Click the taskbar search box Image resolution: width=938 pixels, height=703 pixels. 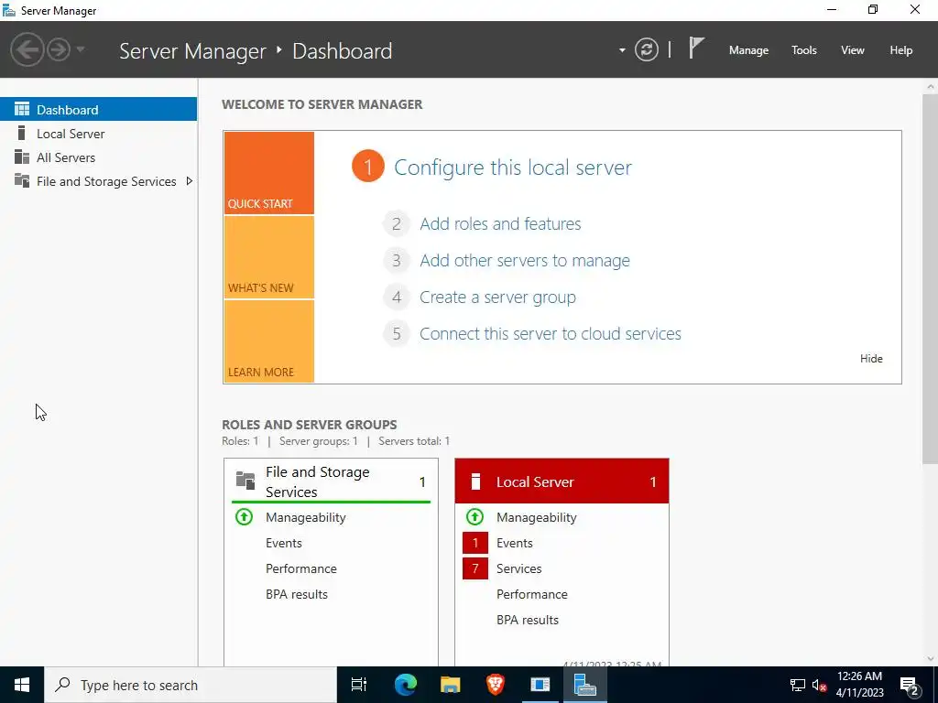point(191,685)
